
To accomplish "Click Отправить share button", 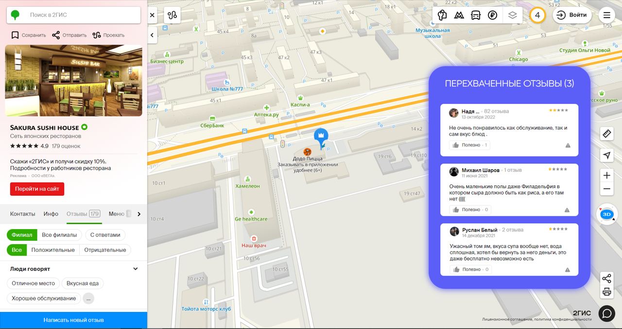I will coord(69,35).
